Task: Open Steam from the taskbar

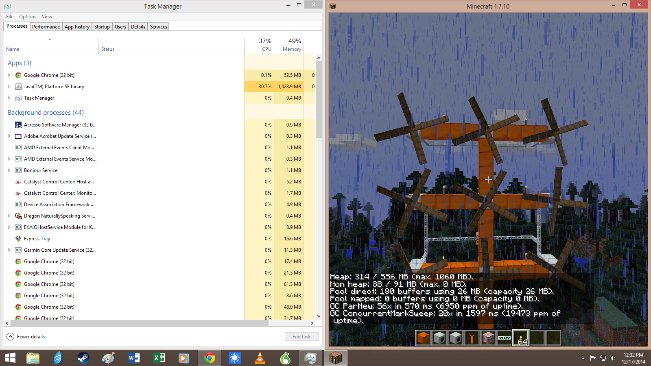Action: (x=83, y=358)
